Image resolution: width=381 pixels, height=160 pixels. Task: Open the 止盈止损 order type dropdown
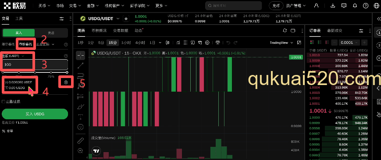click(45, 44)
